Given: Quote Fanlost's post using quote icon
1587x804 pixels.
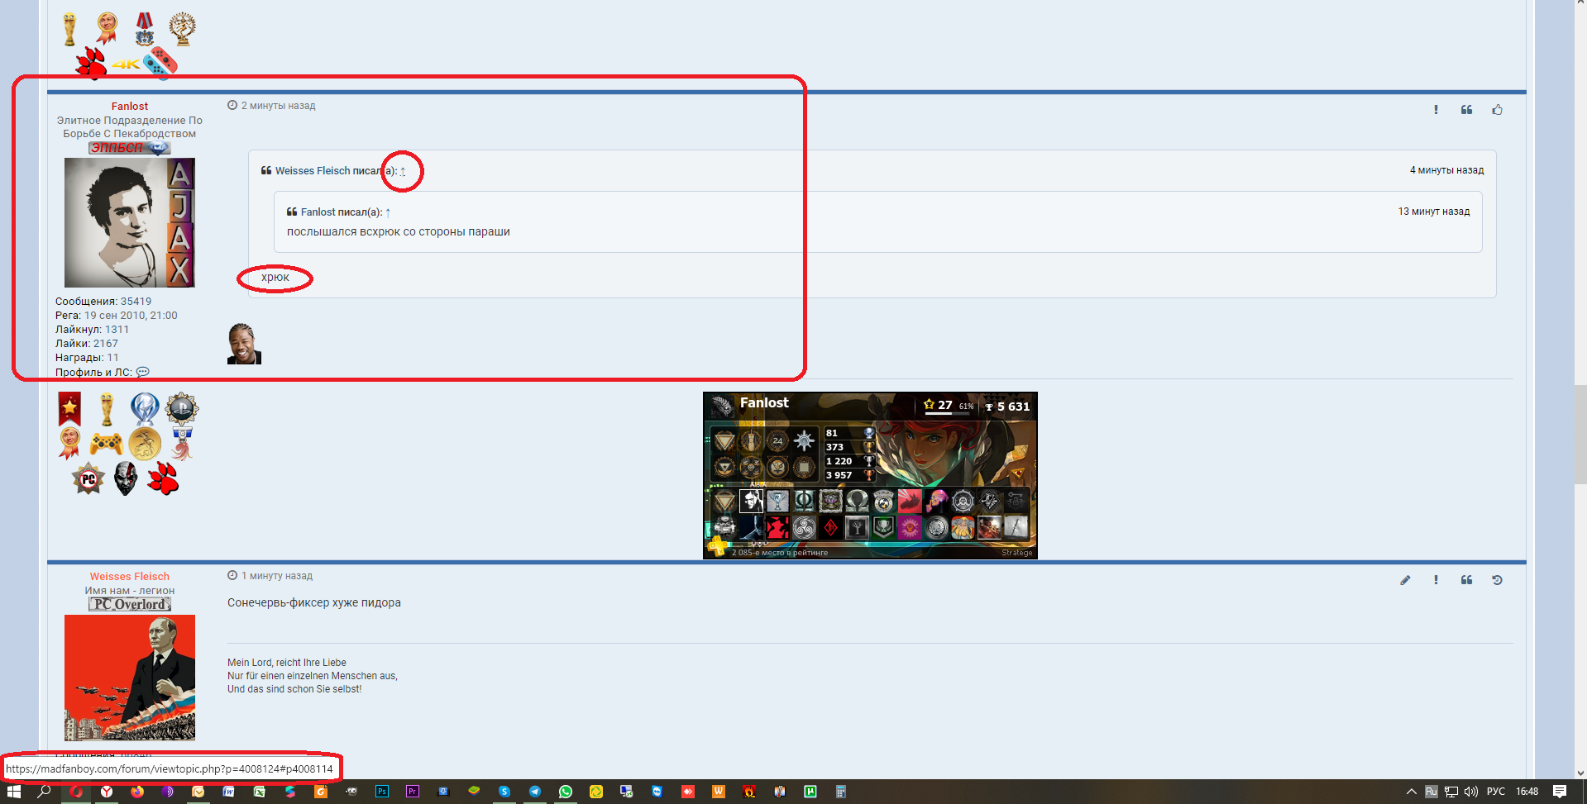Looking at the screenshot, I should click(x=1466, y=110).
